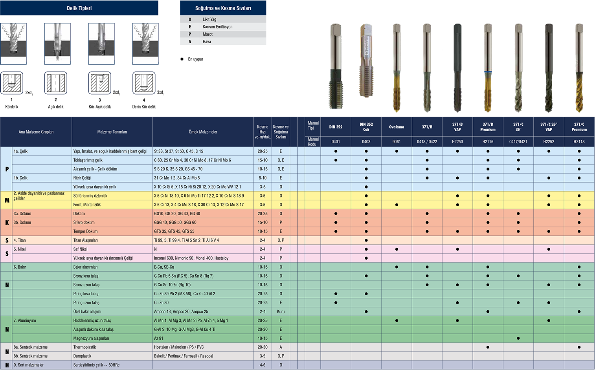Click the Malzeme Tanımları column header
Image resolution: width=595 pixels, height=370 pixels.
(112, 132)
